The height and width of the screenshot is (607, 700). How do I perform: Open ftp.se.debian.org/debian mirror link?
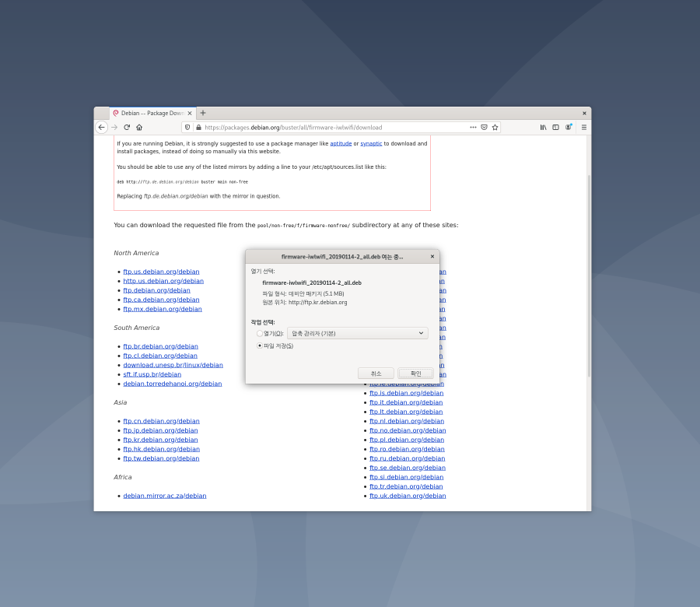click(408, 468)
